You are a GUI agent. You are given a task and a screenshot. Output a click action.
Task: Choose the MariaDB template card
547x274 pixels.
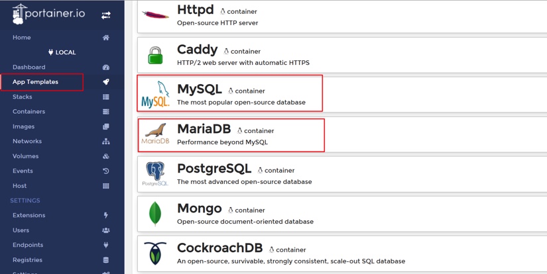(231, 134)
